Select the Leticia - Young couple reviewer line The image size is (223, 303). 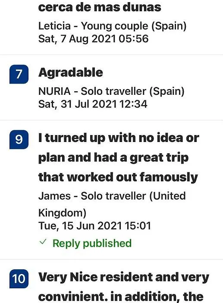(113, 26)
